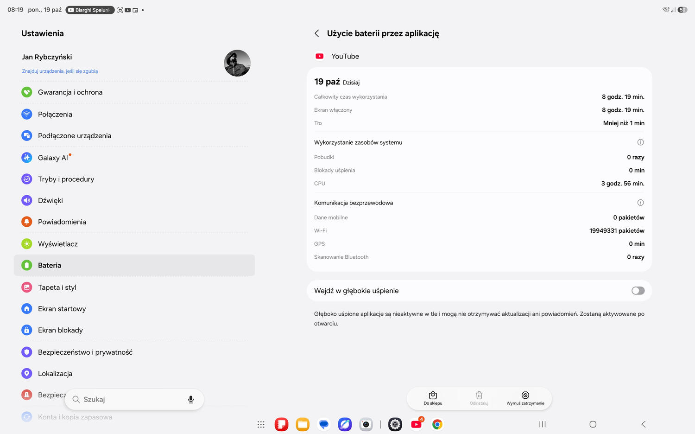Tap microphone icon in search bar
Screen dimensions: 695x434
[x=190, y=399]
